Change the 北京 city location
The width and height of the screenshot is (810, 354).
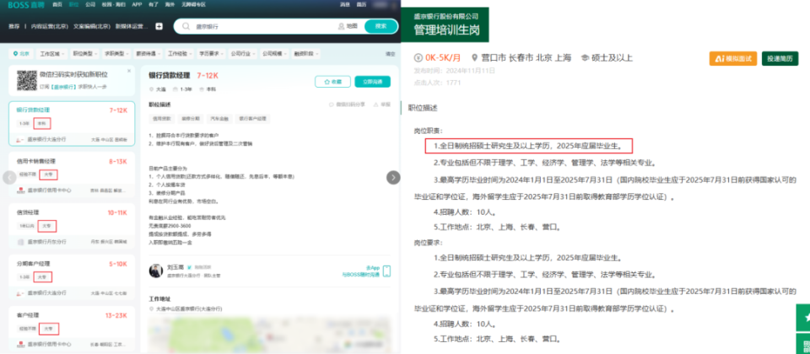point(22,54)
